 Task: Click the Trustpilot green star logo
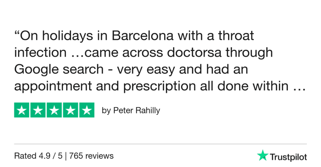pos(262,155)
